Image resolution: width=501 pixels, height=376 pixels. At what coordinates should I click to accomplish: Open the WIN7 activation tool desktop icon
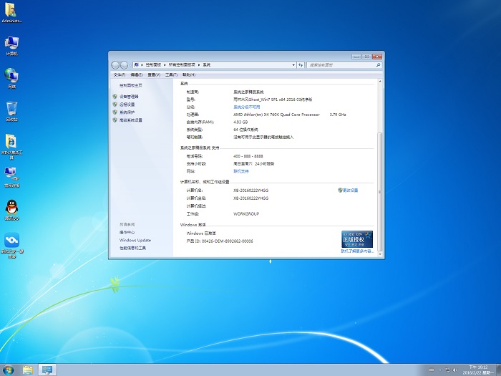pos(11,141)
